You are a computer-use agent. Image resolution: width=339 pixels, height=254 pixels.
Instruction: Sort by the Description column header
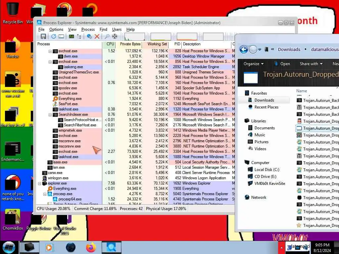207,44
